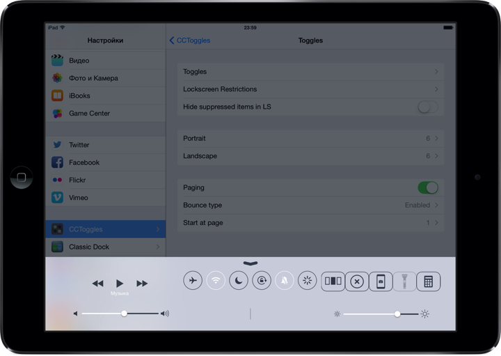Screen dimensions: 501x356
Task: Close Control Center with the grabber handle
Action: pos(250,263)
